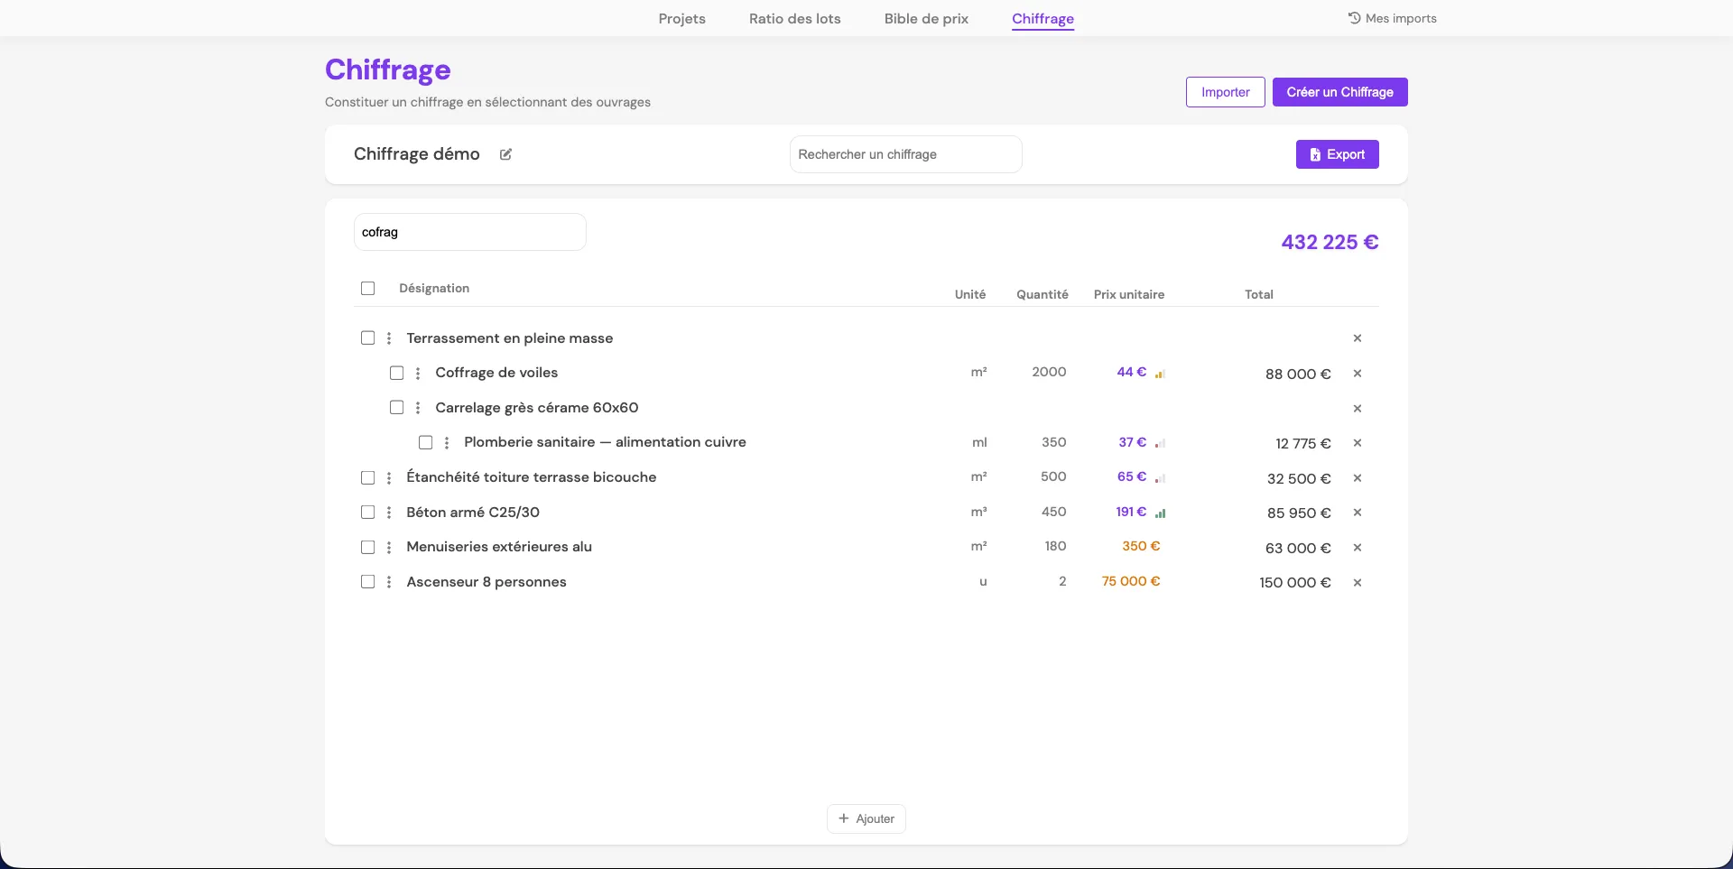Click the filter field containing cofrag
Viewport: 1733px width, 869px height.
(469, 232)
